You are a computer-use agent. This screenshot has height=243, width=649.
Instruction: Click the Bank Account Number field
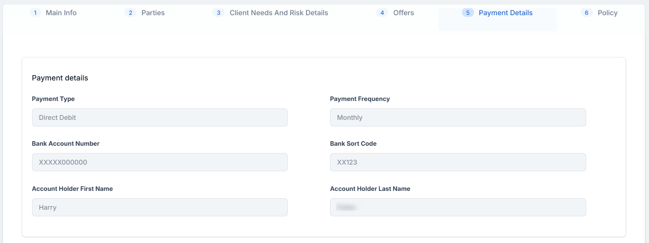(x=159, y=162)
